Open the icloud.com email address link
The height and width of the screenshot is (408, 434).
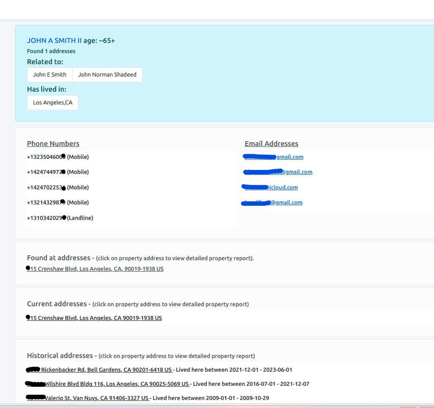[283, 187]
